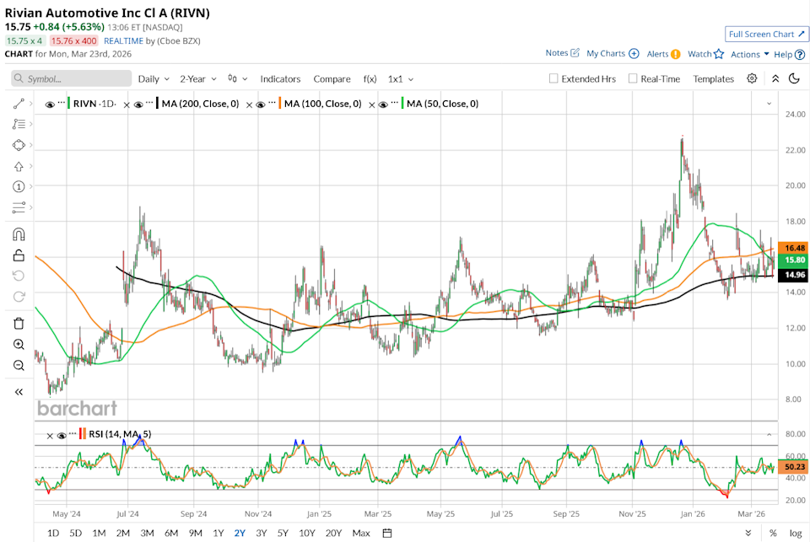The height and width of the screenshot is (542, 810).
Task: Open the Daily frequency dropdown
Action: (x=154, y=78)
